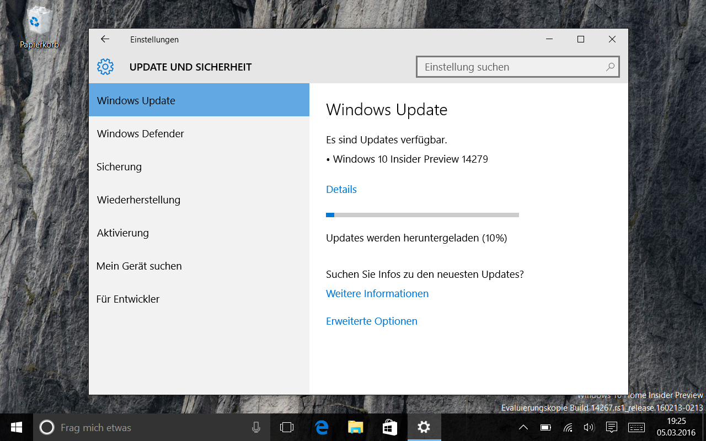Open Task View from the taskbar
The height and width of the screenshot is (441, 706).
coord(287,427)
